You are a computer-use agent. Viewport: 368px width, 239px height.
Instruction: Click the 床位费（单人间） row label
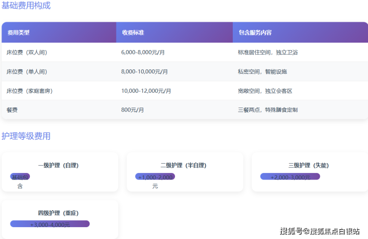point(27,71)
